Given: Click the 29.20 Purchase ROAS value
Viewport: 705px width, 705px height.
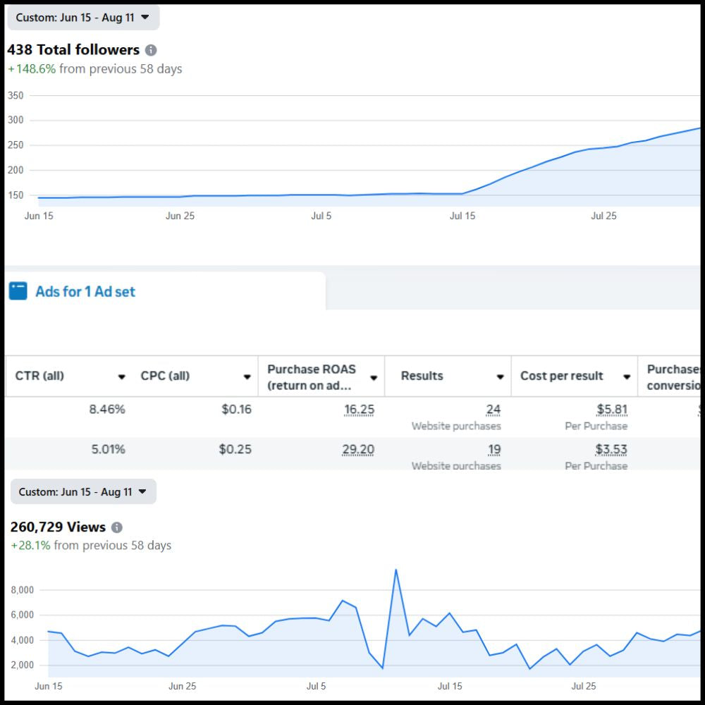Looking at the screenshot, I should (x=358, y=450).
